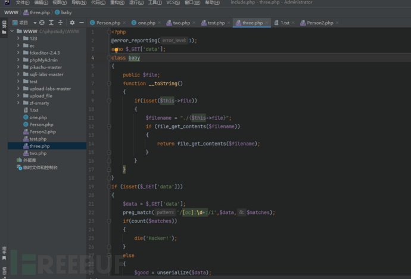Fold the baby class at line 4

(109, 58)
